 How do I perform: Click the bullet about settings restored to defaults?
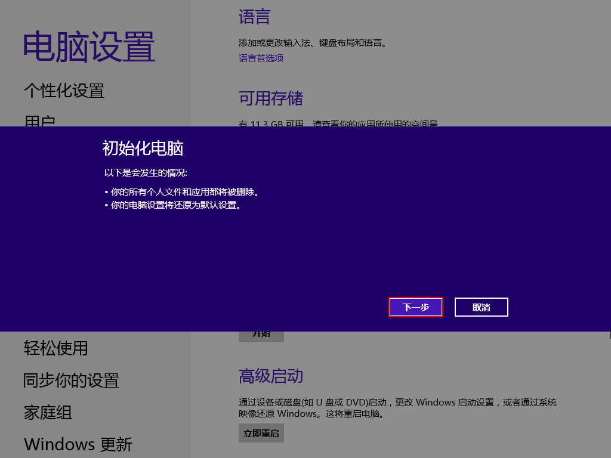coord(176,205)
